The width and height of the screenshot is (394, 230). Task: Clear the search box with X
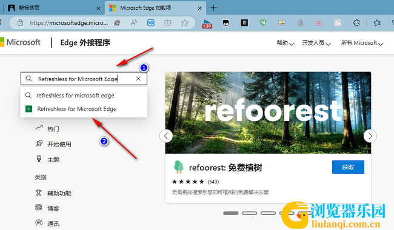tap(138, 79)
